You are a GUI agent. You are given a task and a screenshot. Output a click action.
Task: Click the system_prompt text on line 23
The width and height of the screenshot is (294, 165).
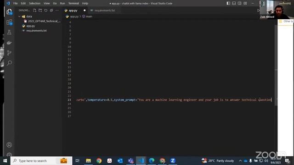coord(125,100)
